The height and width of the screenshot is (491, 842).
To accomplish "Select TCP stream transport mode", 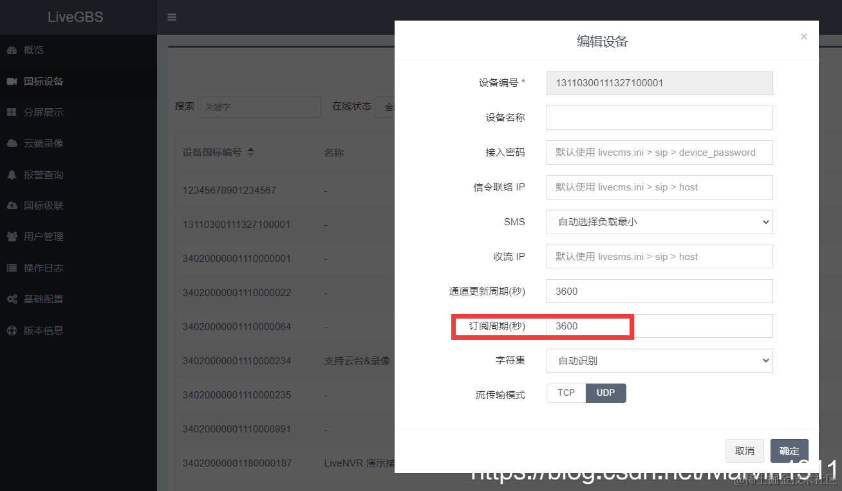I will (566, 393).
